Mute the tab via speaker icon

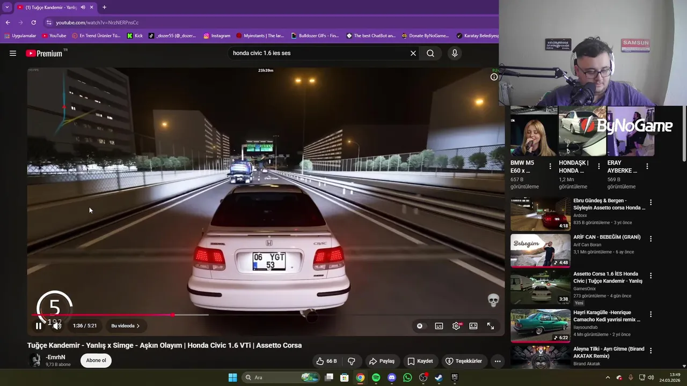[x=83, y=8]
